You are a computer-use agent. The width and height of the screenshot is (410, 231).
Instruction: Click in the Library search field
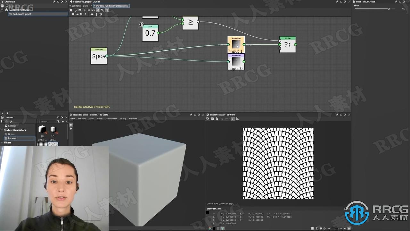47,122
